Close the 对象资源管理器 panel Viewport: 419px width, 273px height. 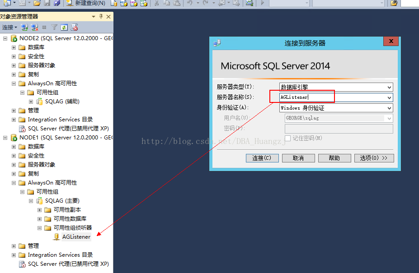click(x=108, y=17)
